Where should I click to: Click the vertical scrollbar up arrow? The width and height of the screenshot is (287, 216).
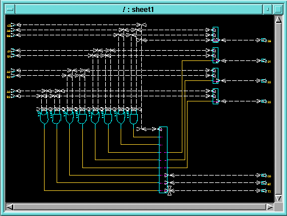[x=278, y=19]
